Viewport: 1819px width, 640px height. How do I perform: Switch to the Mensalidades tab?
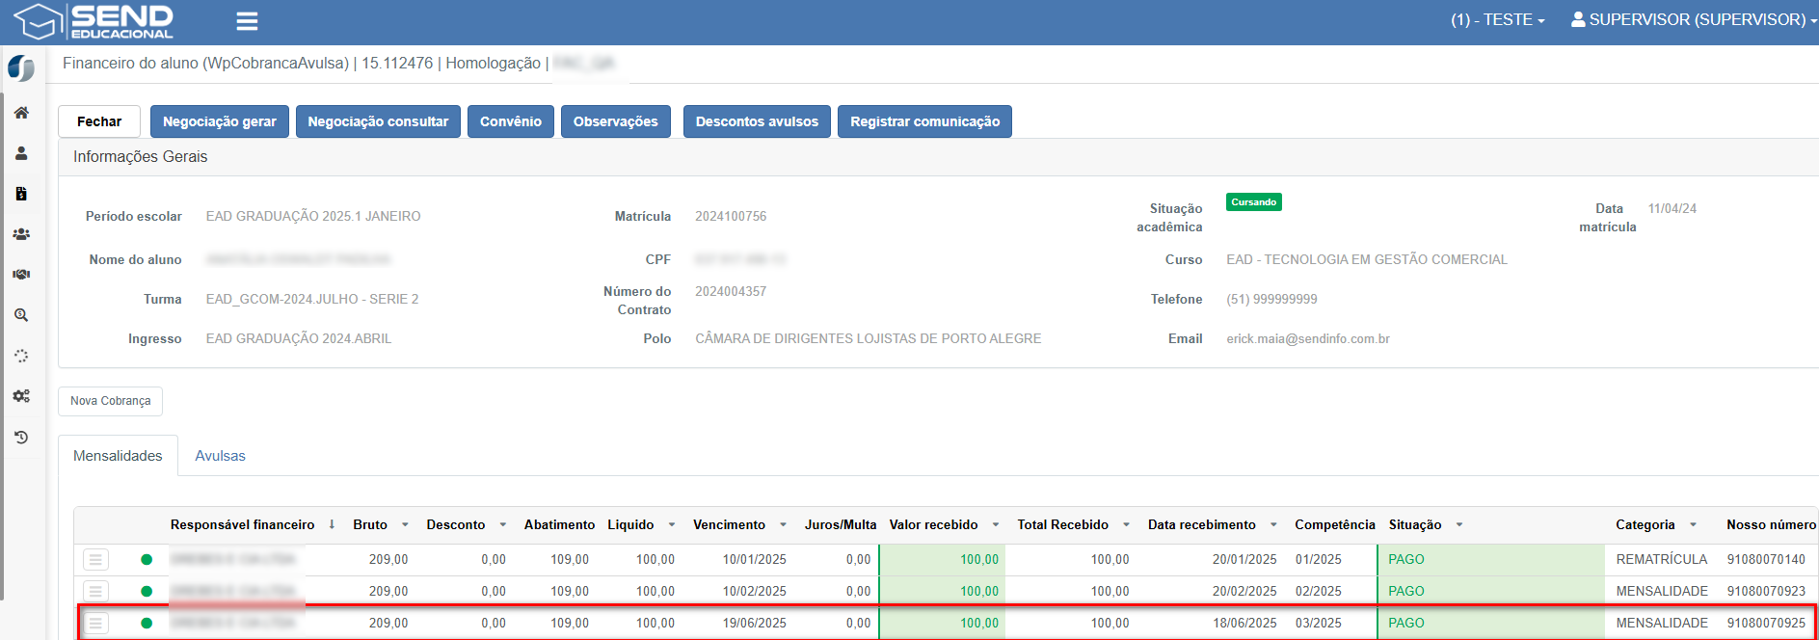(118, 456)
